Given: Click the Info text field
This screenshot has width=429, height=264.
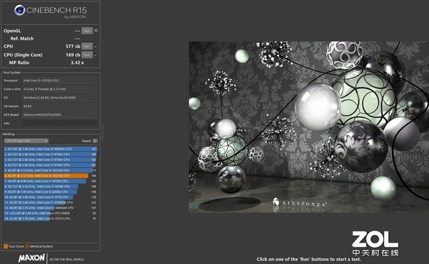Looking at the screenshot, I should point(60,123).
